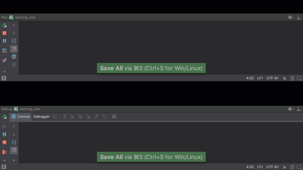Click the print icon in Run panel
Viewport: 303px width, 170px height.
click(x=14, y=57)
